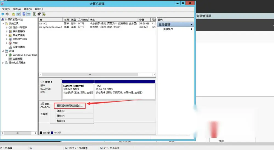Sort by the 文件系统 column header
Viewport: 274px width, 150px height.
tap(83, 20)
